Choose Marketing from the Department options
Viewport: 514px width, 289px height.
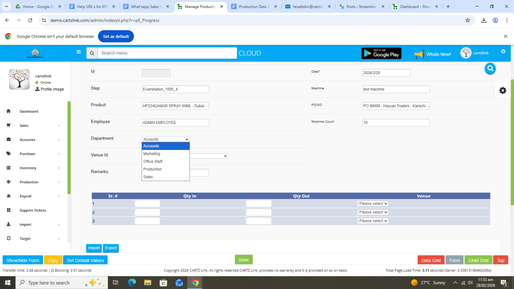(152, 154)
